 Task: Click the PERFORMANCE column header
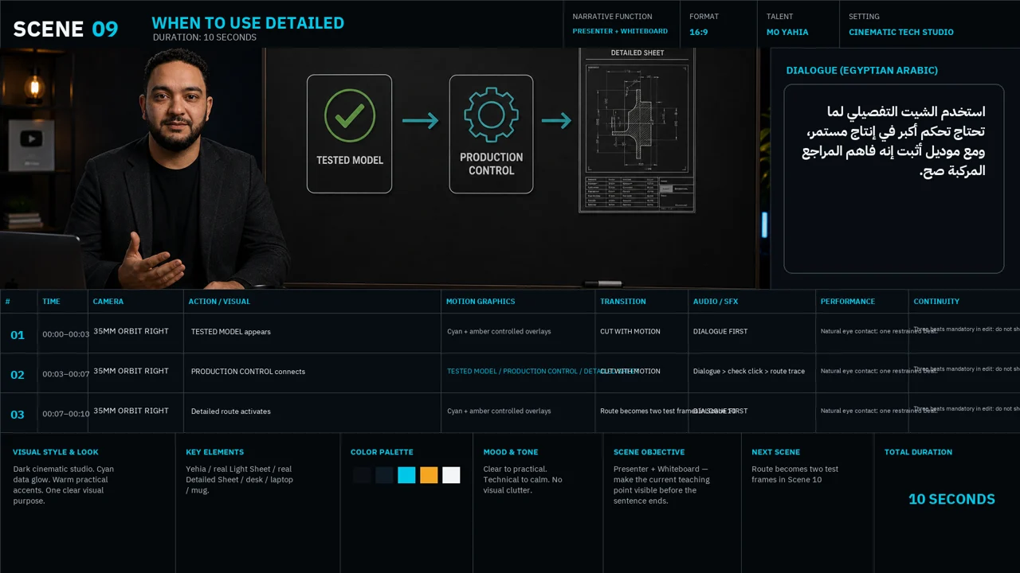point(848,302)
